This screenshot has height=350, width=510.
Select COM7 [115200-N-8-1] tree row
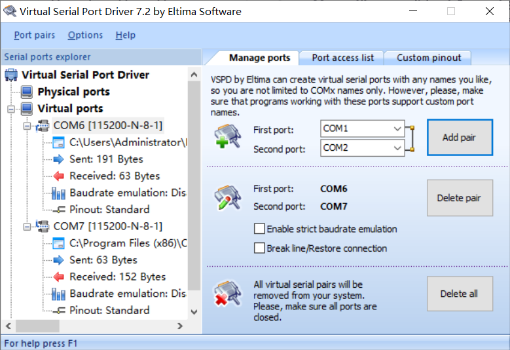coord(107,226)
